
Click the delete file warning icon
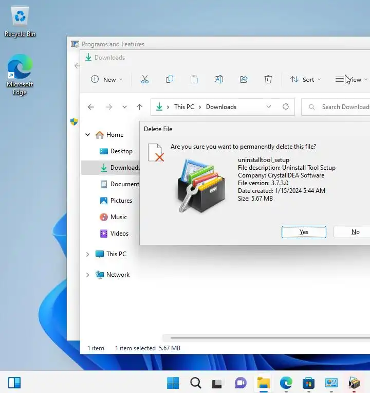click(156, 152)
